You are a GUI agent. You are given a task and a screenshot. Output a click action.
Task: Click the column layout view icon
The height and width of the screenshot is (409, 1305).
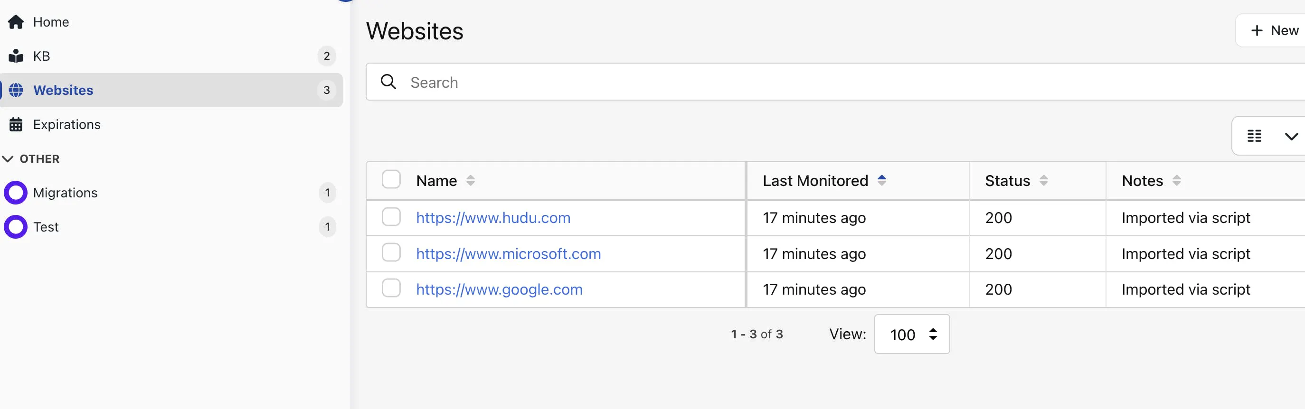1254,136
